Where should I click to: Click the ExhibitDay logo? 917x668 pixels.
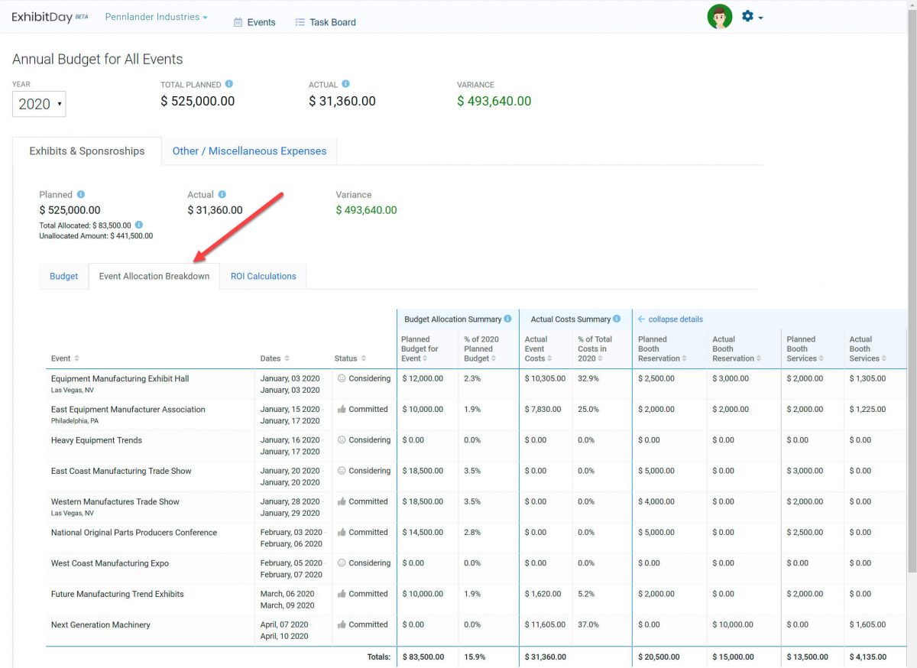(x=42, y=16)
